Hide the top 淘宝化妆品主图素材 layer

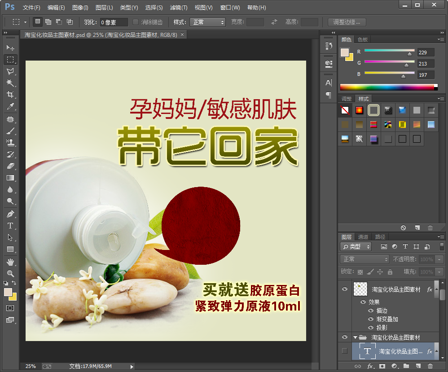pos(345,289)
